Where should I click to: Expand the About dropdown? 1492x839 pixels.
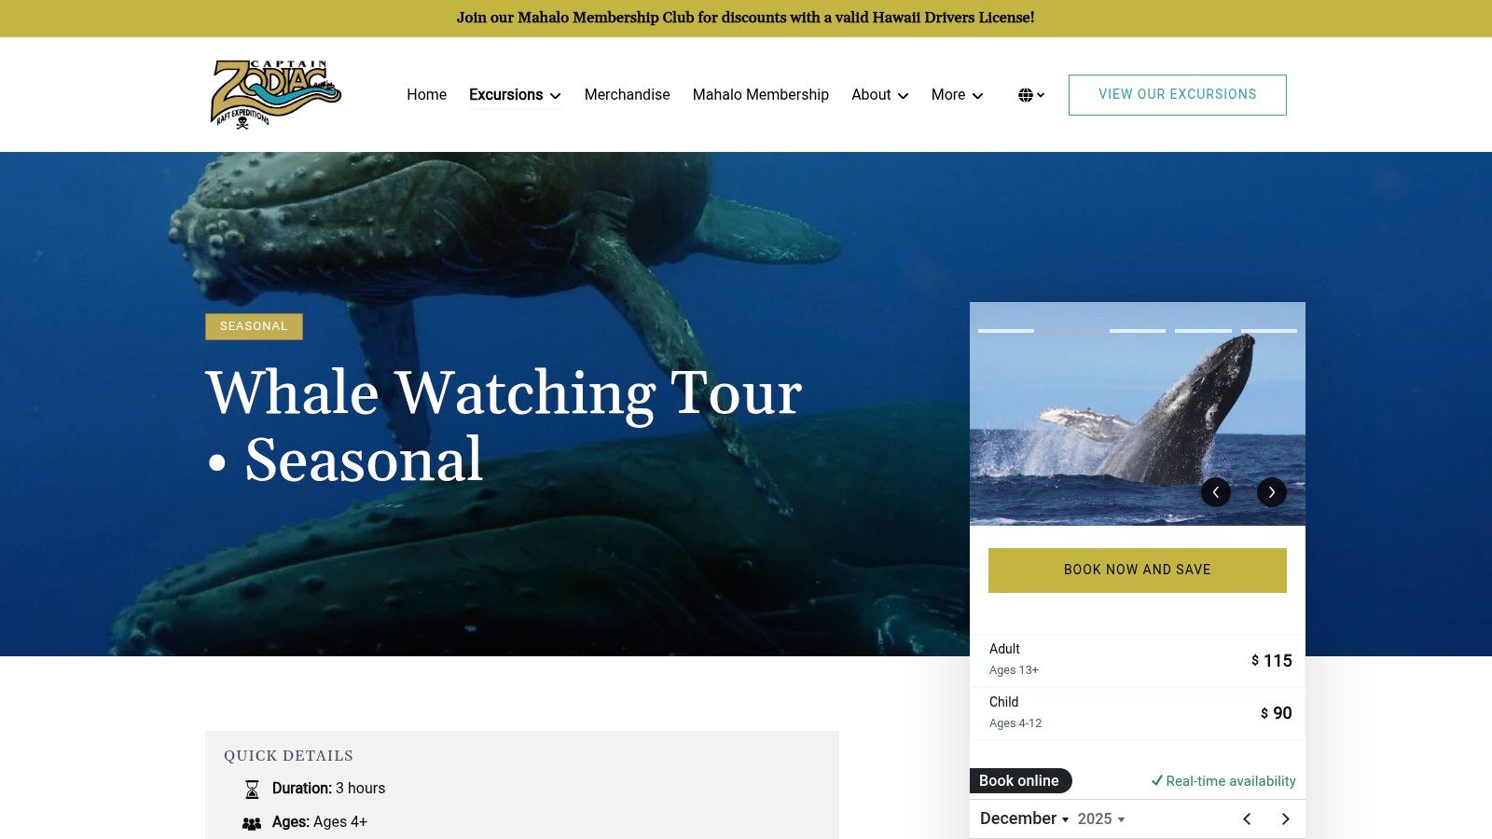click(x=879, y=95)
